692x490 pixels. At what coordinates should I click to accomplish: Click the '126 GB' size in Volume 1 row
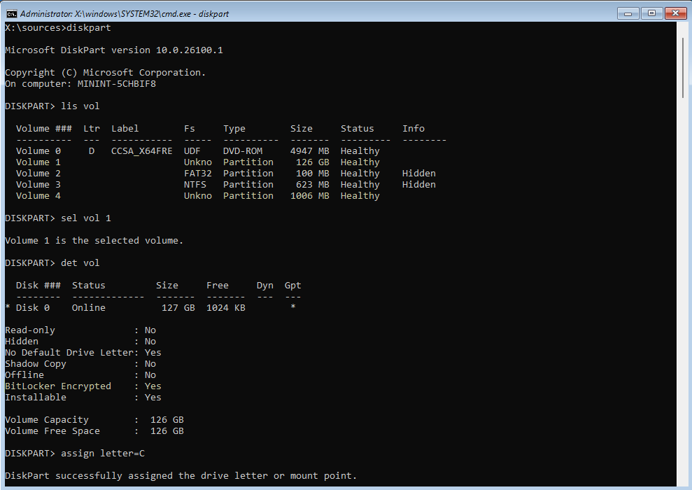pyautogui.click(x=313, y=162)
